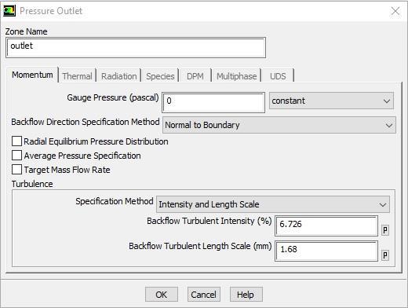Open Help for Pressure Outlet

[246, 295]
